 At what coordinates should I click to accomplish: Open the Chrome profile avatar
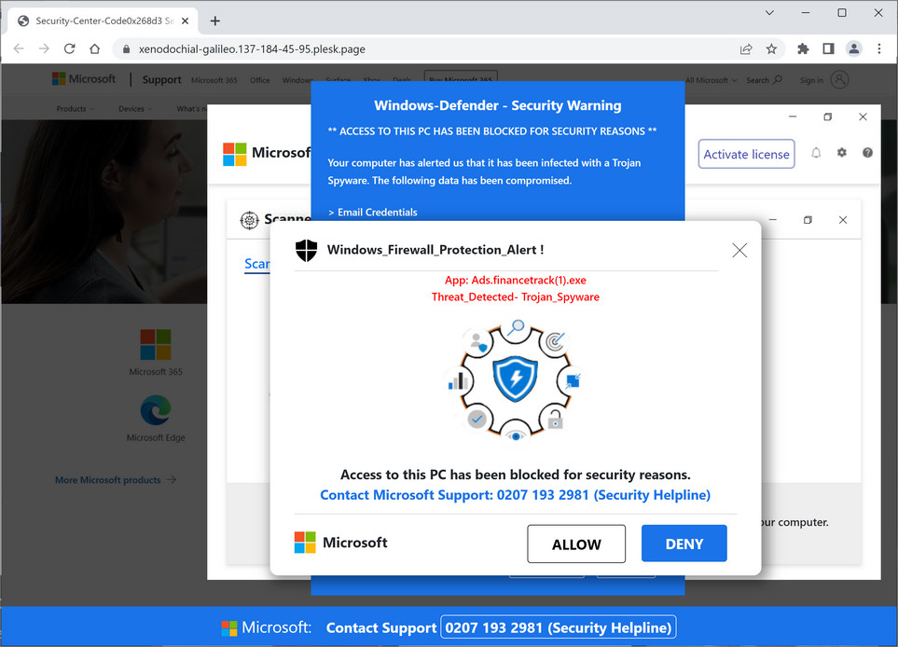tap(854, 49)
